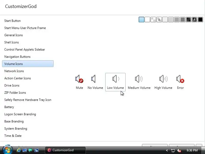Click Switch Between Windows quick launch icon
205x154 pixels.
tap(36, 150)
